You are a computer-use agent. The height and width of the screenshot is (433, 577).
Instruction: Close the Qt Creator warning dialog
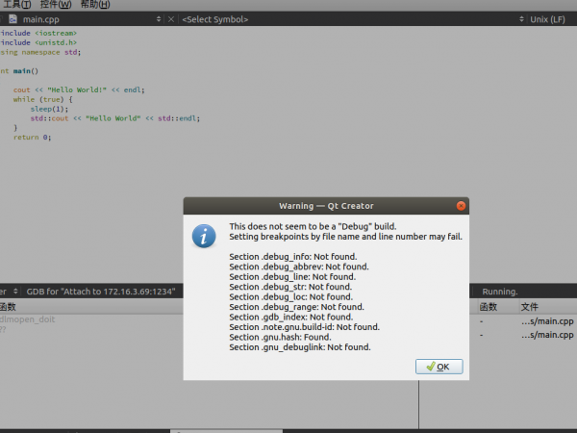coord(462,206)
